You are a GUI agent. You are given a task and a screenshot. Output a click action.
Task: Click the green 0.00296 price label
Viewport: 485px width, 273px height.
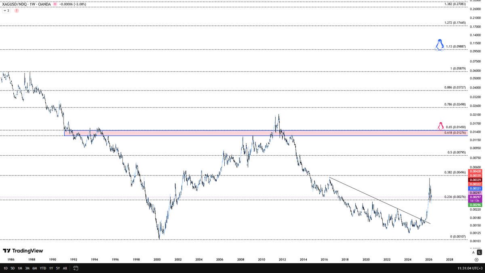[474, 205]
